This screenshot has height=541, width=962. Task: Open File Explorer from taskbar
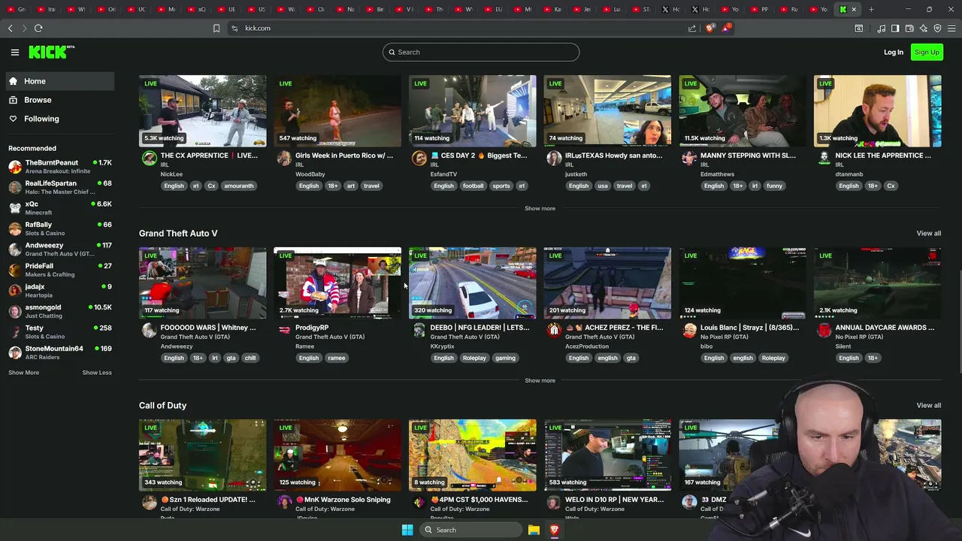pyautogui.click(x=534, y=530)
